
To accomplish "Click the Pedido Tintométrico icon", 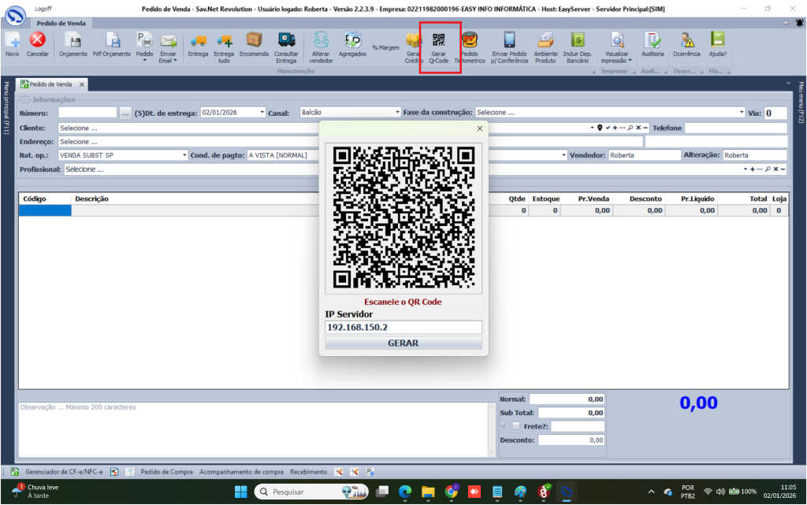I will (470, 40).
